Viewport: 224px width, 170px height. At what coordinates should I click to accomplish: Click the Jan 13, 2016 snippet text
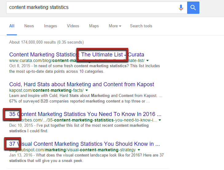pyautogui.click(x=86, y=158)
